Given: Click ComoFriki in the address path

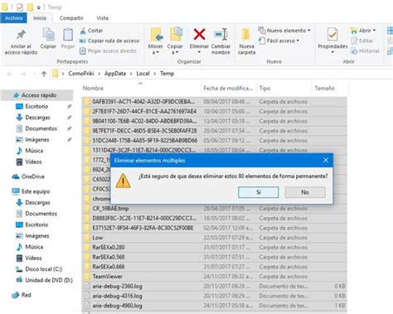Looking at the screenshot, I should coord(81,74).
